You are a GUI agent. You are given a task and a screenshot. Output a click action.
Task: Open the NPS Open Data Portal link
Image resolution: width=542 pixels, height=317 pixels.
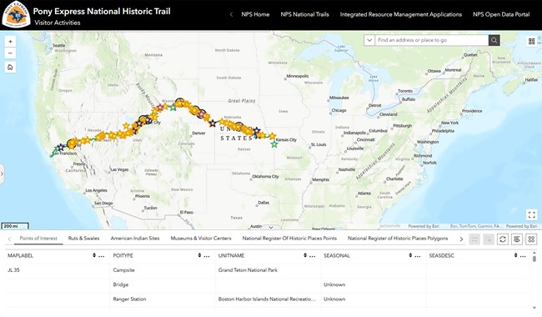[501, 14]
